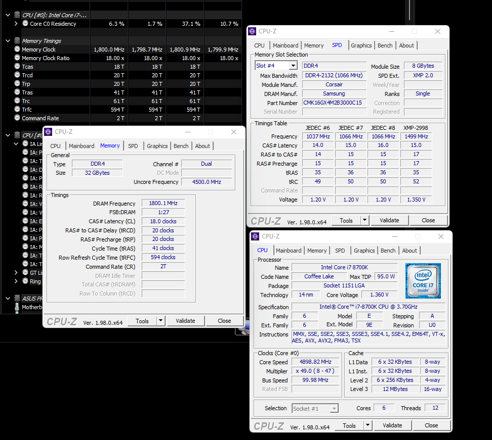Click the Max TDP value 95.0 W
The height and width of the screenshot is (440, 492).
(386, 276)
